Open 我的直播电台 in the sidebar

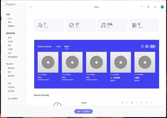[13, 57]
